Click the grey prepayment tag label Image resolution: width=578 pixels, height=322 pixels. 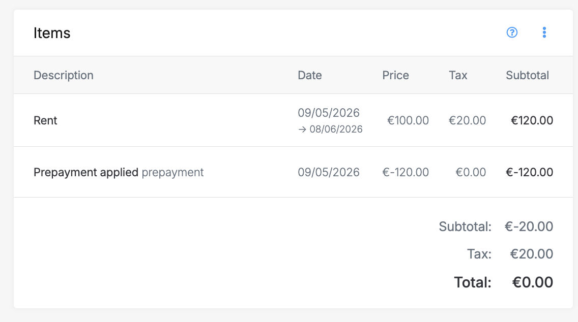[x=172, y=172]
